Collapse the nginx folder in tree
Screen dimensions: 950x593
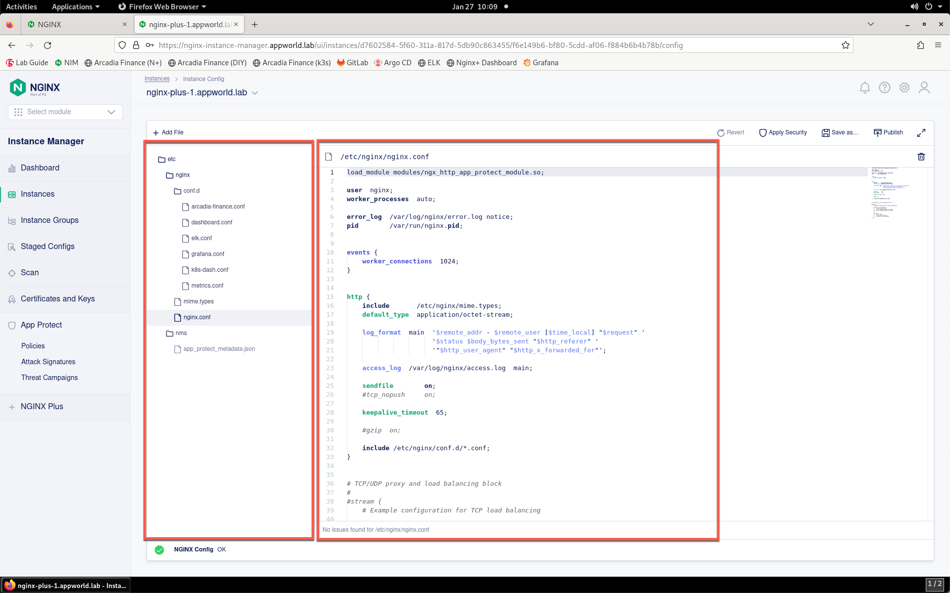[x=178, y=175]
